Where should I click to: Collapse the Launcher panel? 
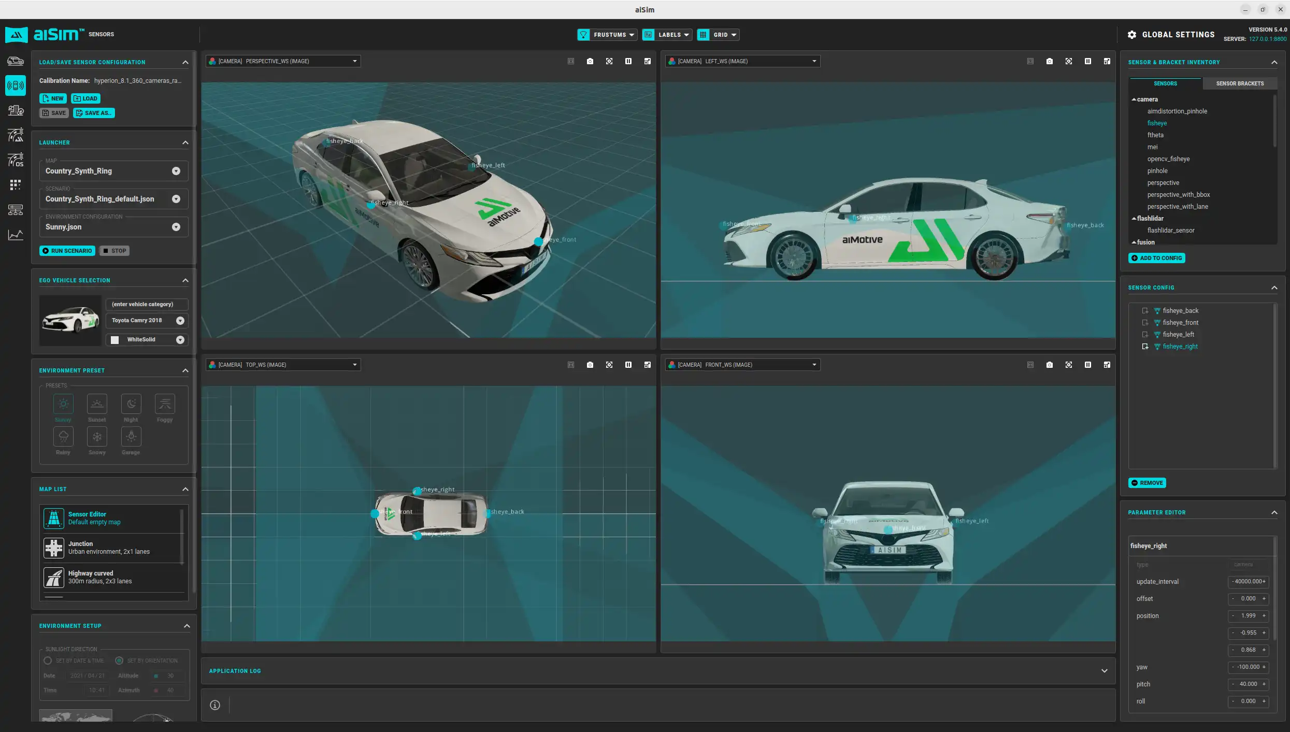185,142
